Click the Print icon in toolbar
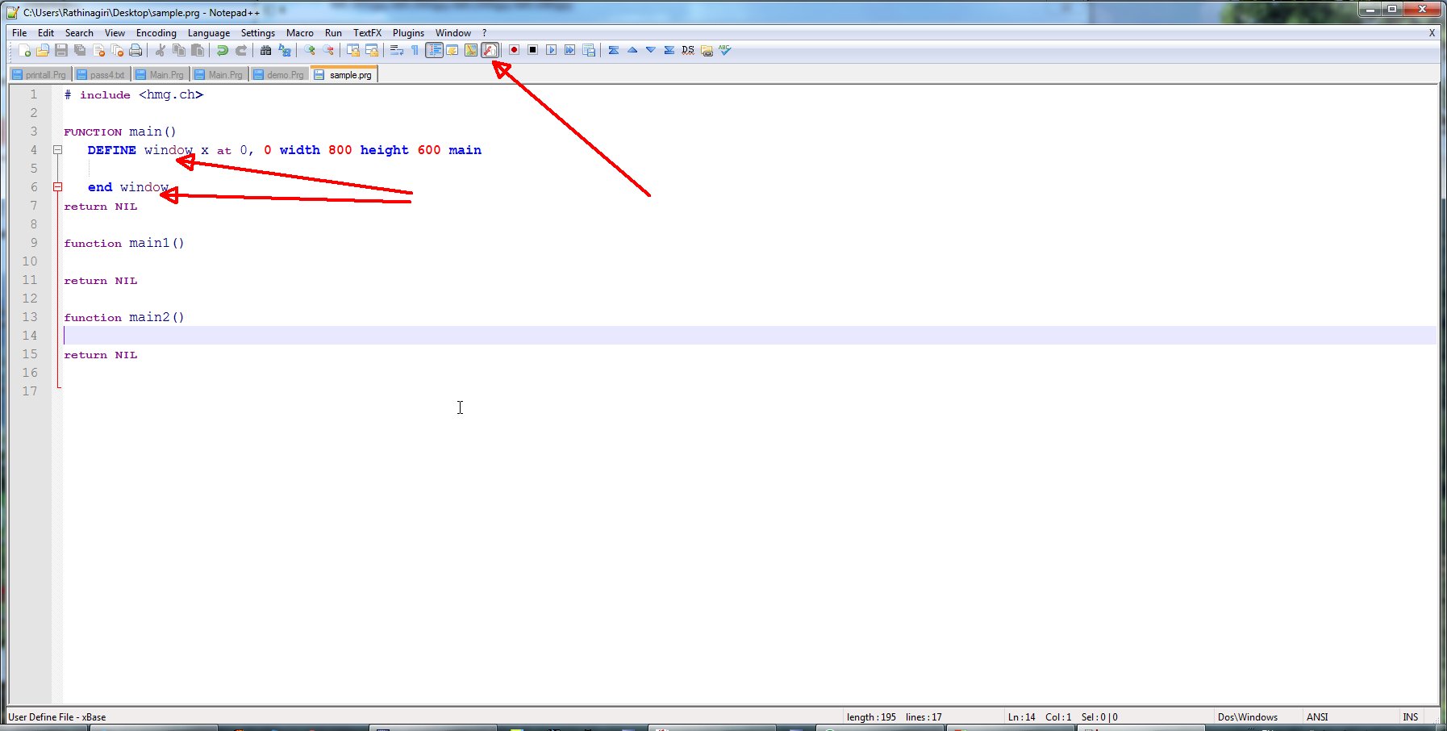Viewport: 1447px width, 731px height. [x=136, y=50]
